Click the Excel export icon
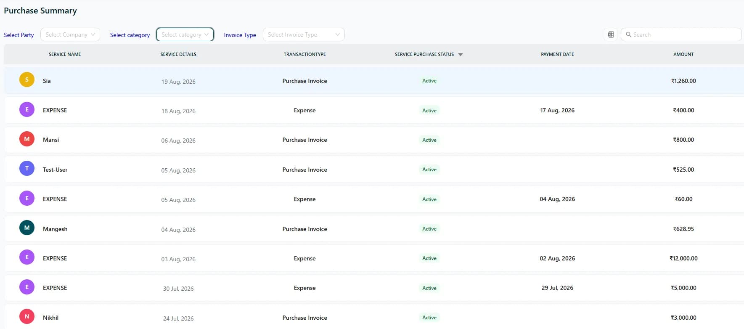Screen dimensions: 744x329 [610, 34]
